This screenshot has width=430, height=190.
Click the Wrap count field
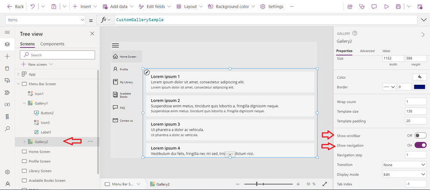[x=416, y=101]
